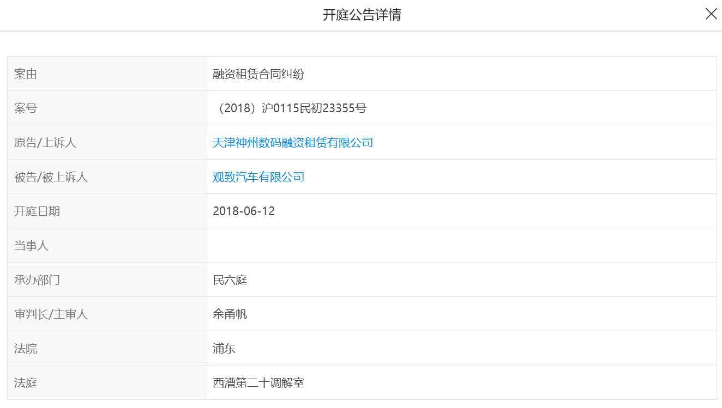Select the 当事人 label
Viewport: 722px width, 408px height.
point(32,246)
